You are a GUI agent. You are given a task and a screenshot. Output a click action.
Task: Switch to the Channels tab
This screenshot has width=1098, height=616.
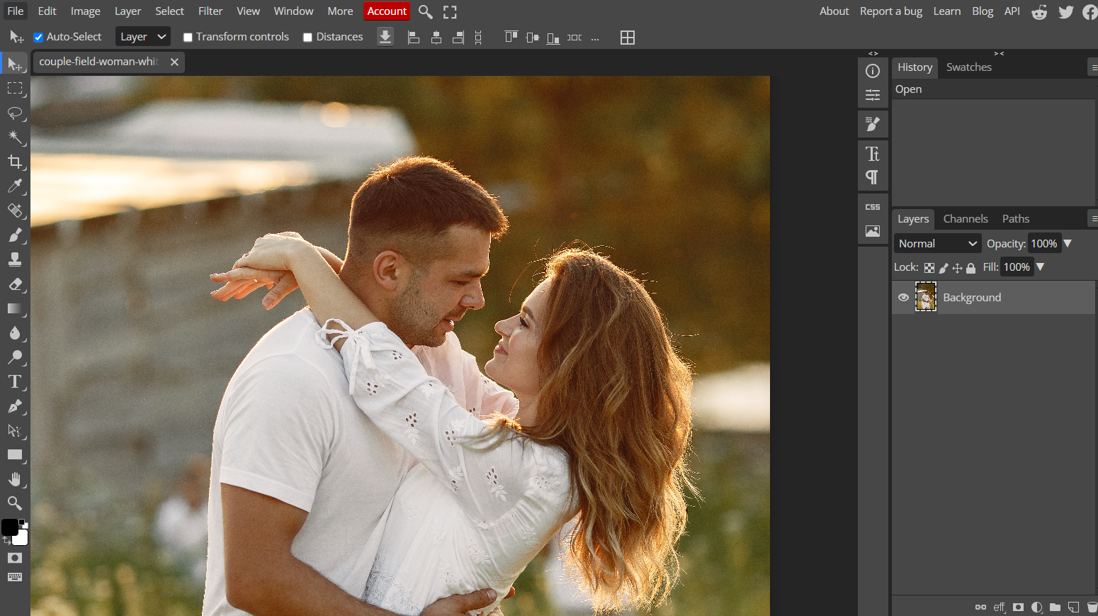tap(965, 218)
